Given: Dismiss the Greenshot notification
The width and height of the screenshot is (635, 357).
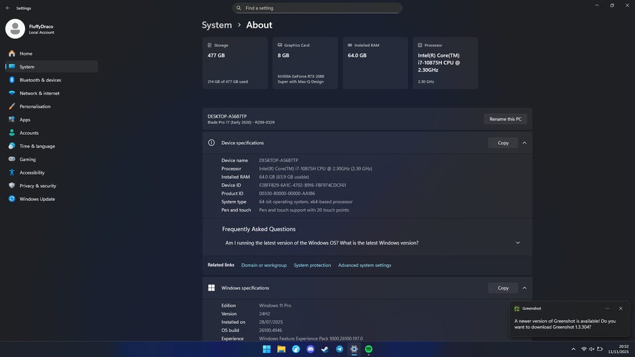Looking at the screenshot, I should [x=621, y=309].
